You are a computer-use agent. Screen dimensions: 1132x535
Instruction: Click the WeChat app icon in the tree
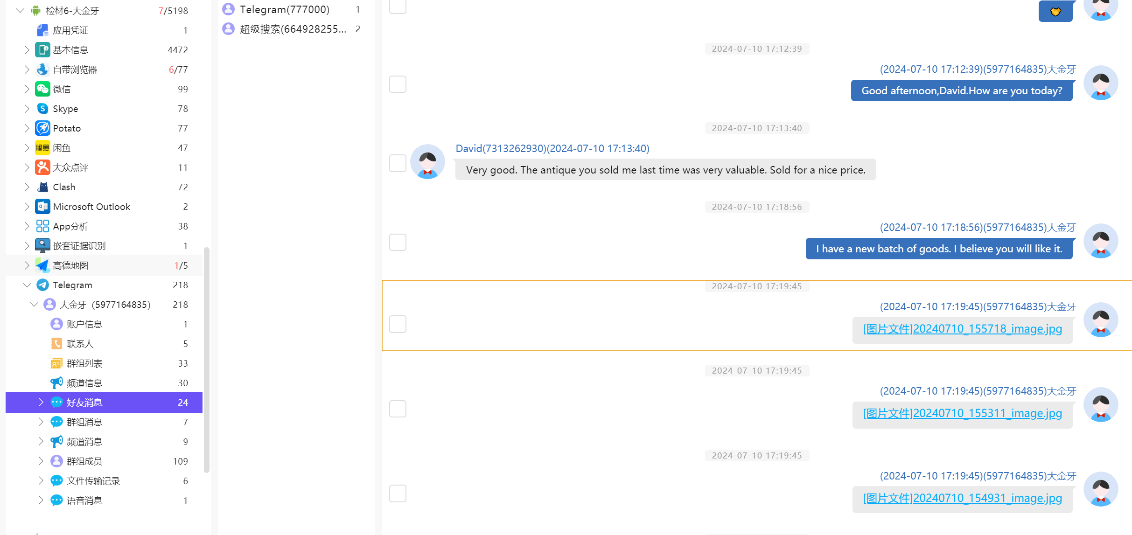coord(42,89)
